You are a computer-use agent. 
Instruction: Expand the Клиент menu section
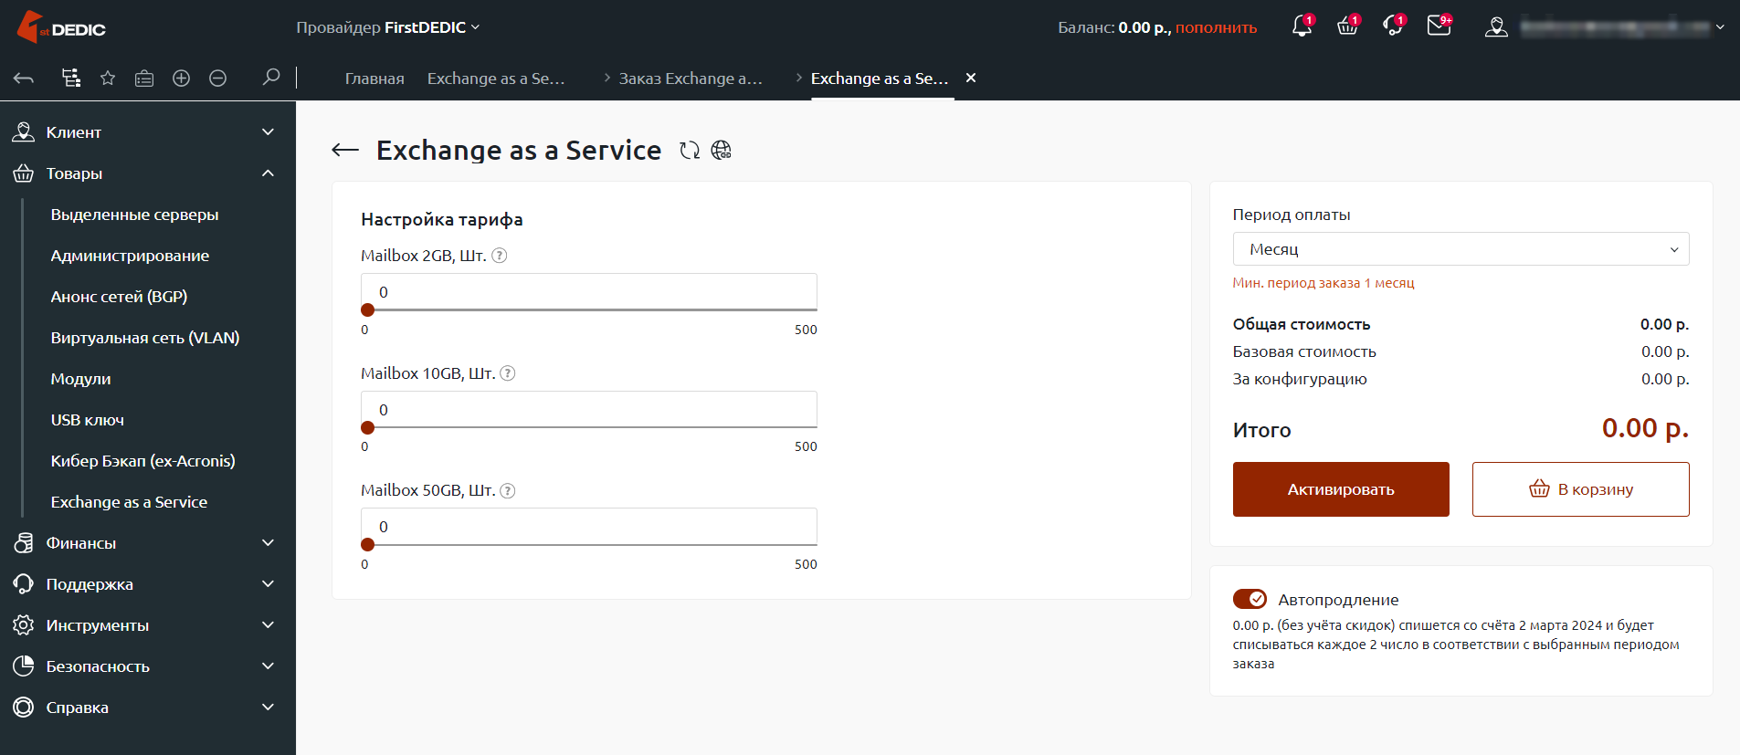point(148,132)
